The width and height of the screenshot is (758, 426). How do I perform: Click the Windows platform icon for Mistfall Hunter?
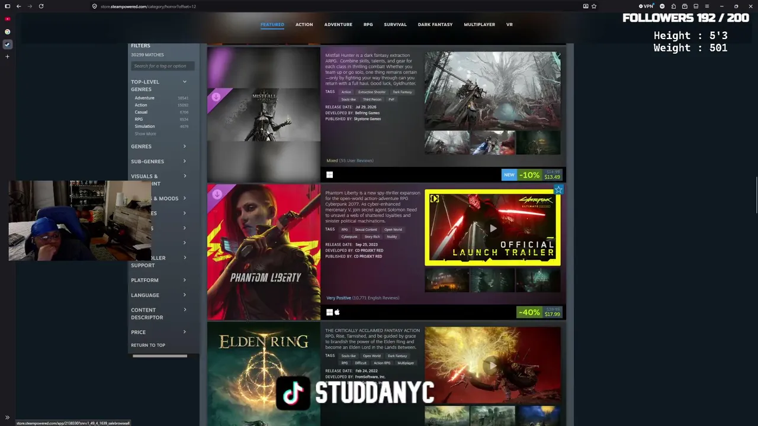pyautogui.click(x=330, y=175)
